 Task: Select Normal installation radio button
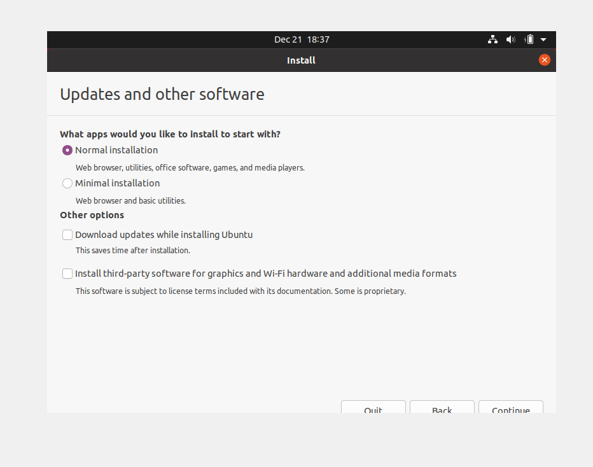tap(67, 150)
